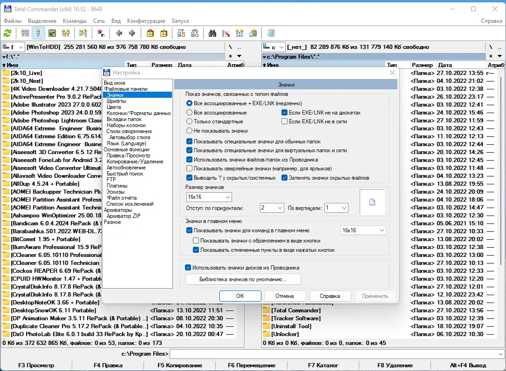Select 'Цвета' in settings tree
The height and width of the screenshot is (371, 506).
click(114, 107)
